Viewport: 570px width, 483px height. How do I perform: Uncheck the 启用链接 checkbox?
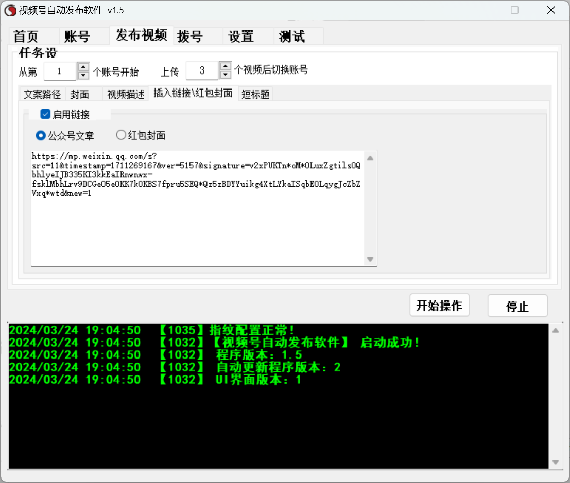click(45, 114)
